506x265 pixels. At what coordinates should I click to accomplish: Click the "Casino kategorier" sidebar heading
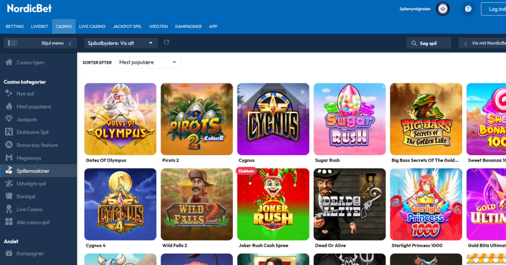[x=25, y=82]
